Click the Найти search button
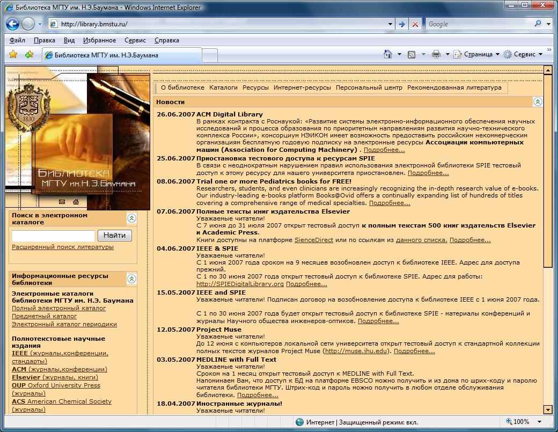This screenshot has height=432, width=558. (x=115, y=235)
